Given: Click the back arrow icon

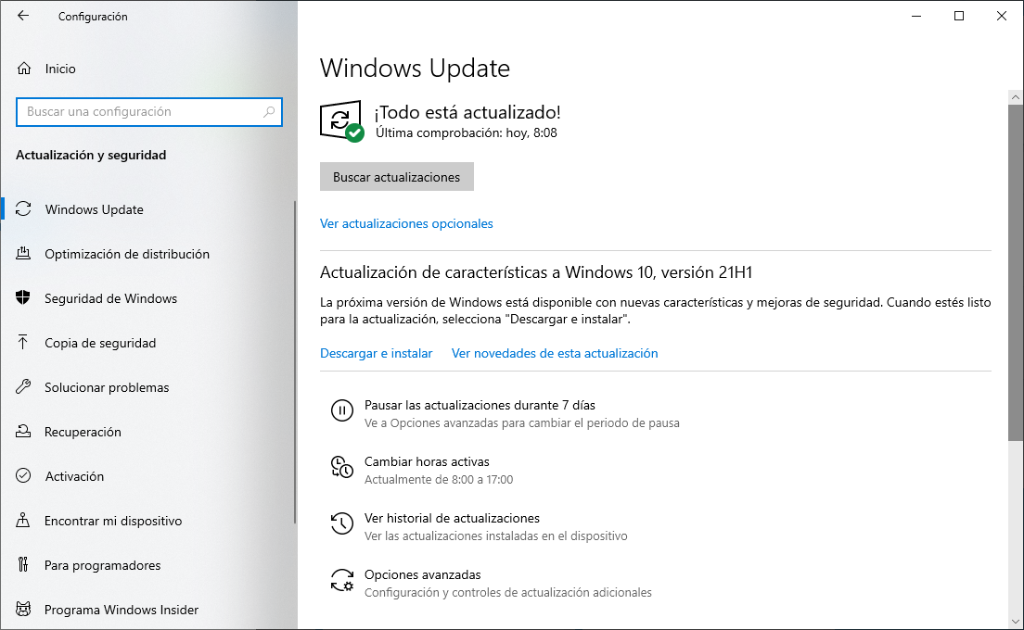Looking at the screenshot, I should (x=23, y=16).
